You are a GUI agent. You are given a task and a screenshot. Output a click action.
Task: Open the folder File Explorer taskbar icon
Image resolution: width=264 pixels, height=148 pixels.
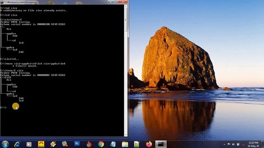coord(125,144)
